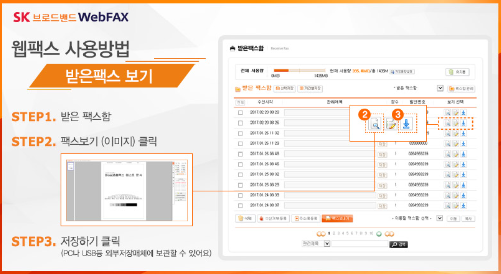This screenshot has width=501, height=274.
Task: Click download arrow in 2017.02.20 08:26 row
Action: point(464,123)
